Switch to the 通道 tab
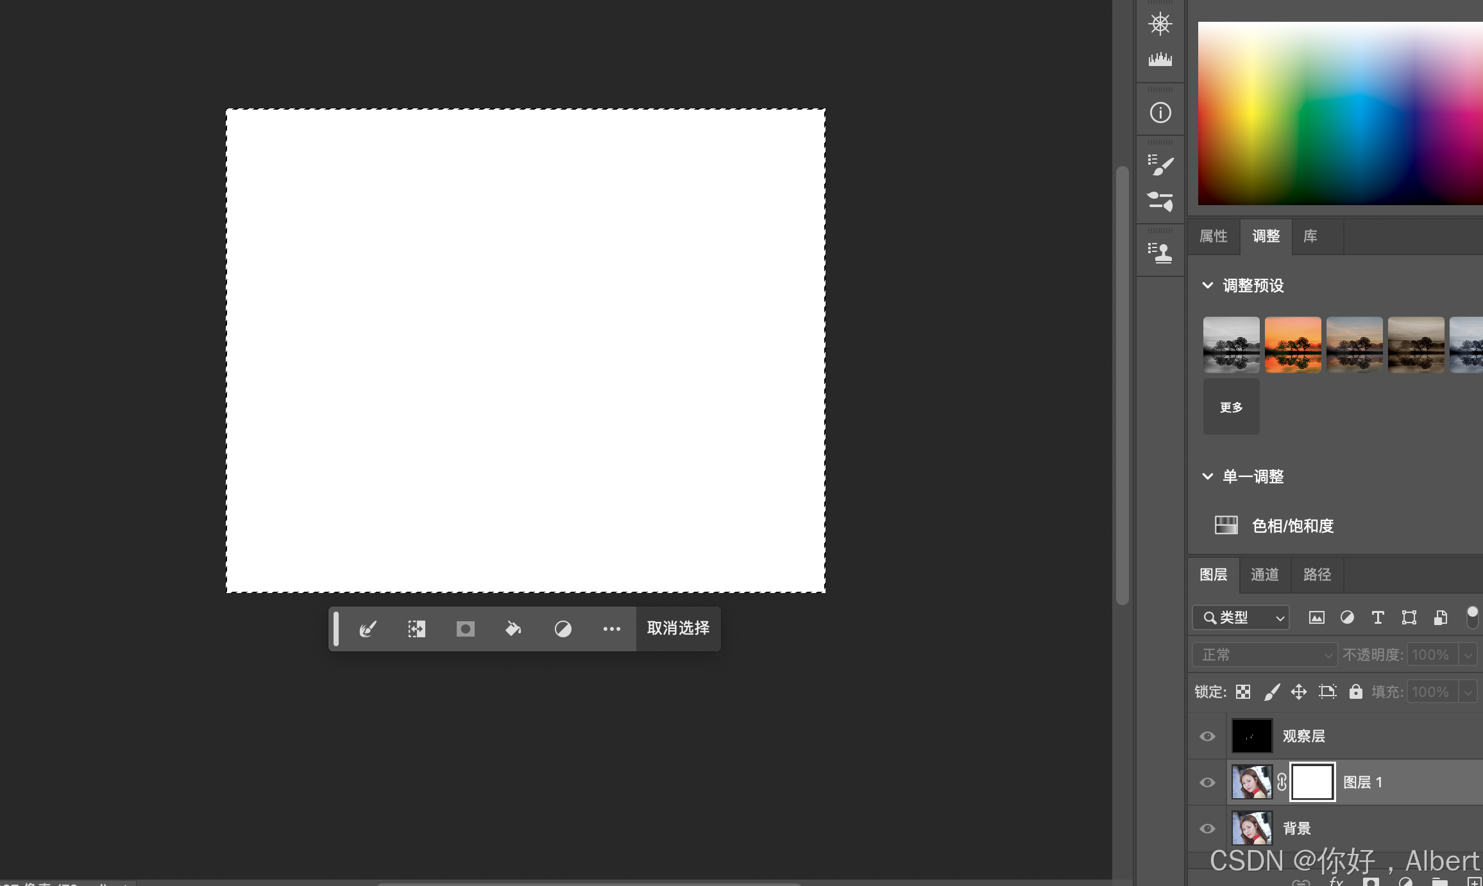Viewport: 1483px width, 886px height. [1264, 574]
